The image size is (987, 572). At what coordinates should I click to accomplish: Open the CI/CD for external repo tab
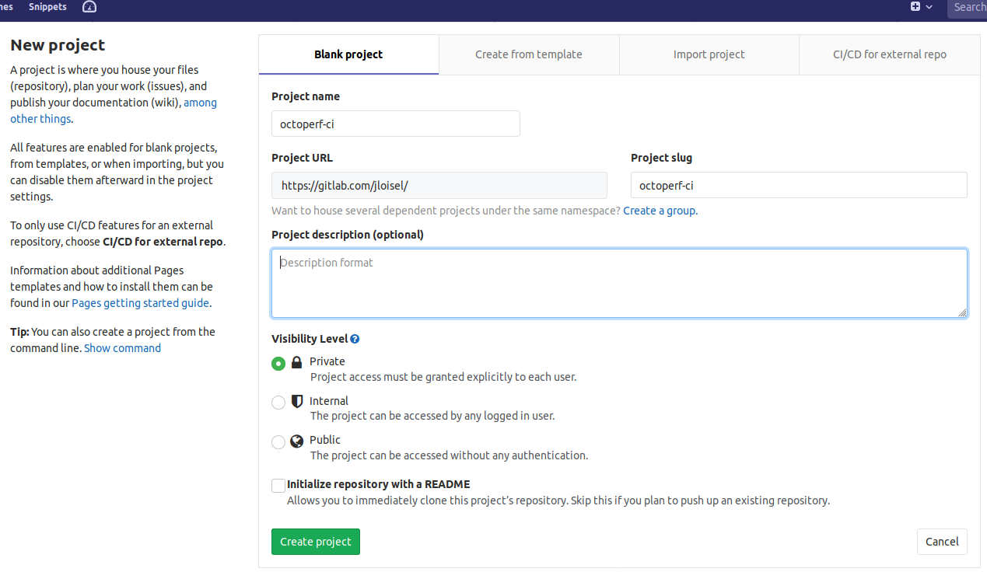coord(889,54)
